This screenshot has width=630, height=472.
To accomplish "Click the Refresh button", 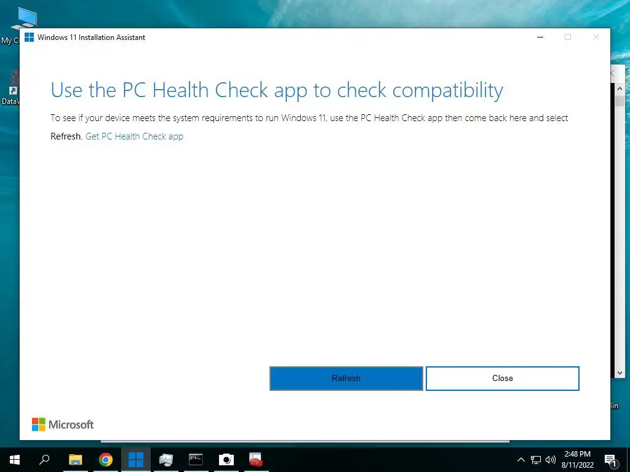I will 346,378.
